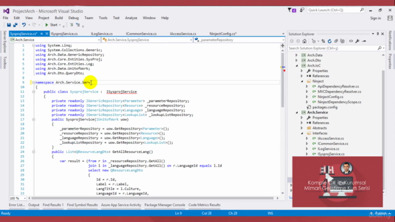This screenshot has width=395, height=222.
Task: Focus the Quick Launch search box
Action: pyautogui.click(x=335, y=10)
